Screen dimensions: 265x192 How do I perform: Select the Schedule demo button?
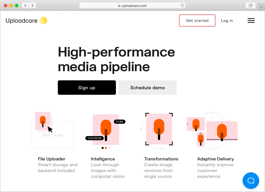pyautogui.click(x=147, y=88)
